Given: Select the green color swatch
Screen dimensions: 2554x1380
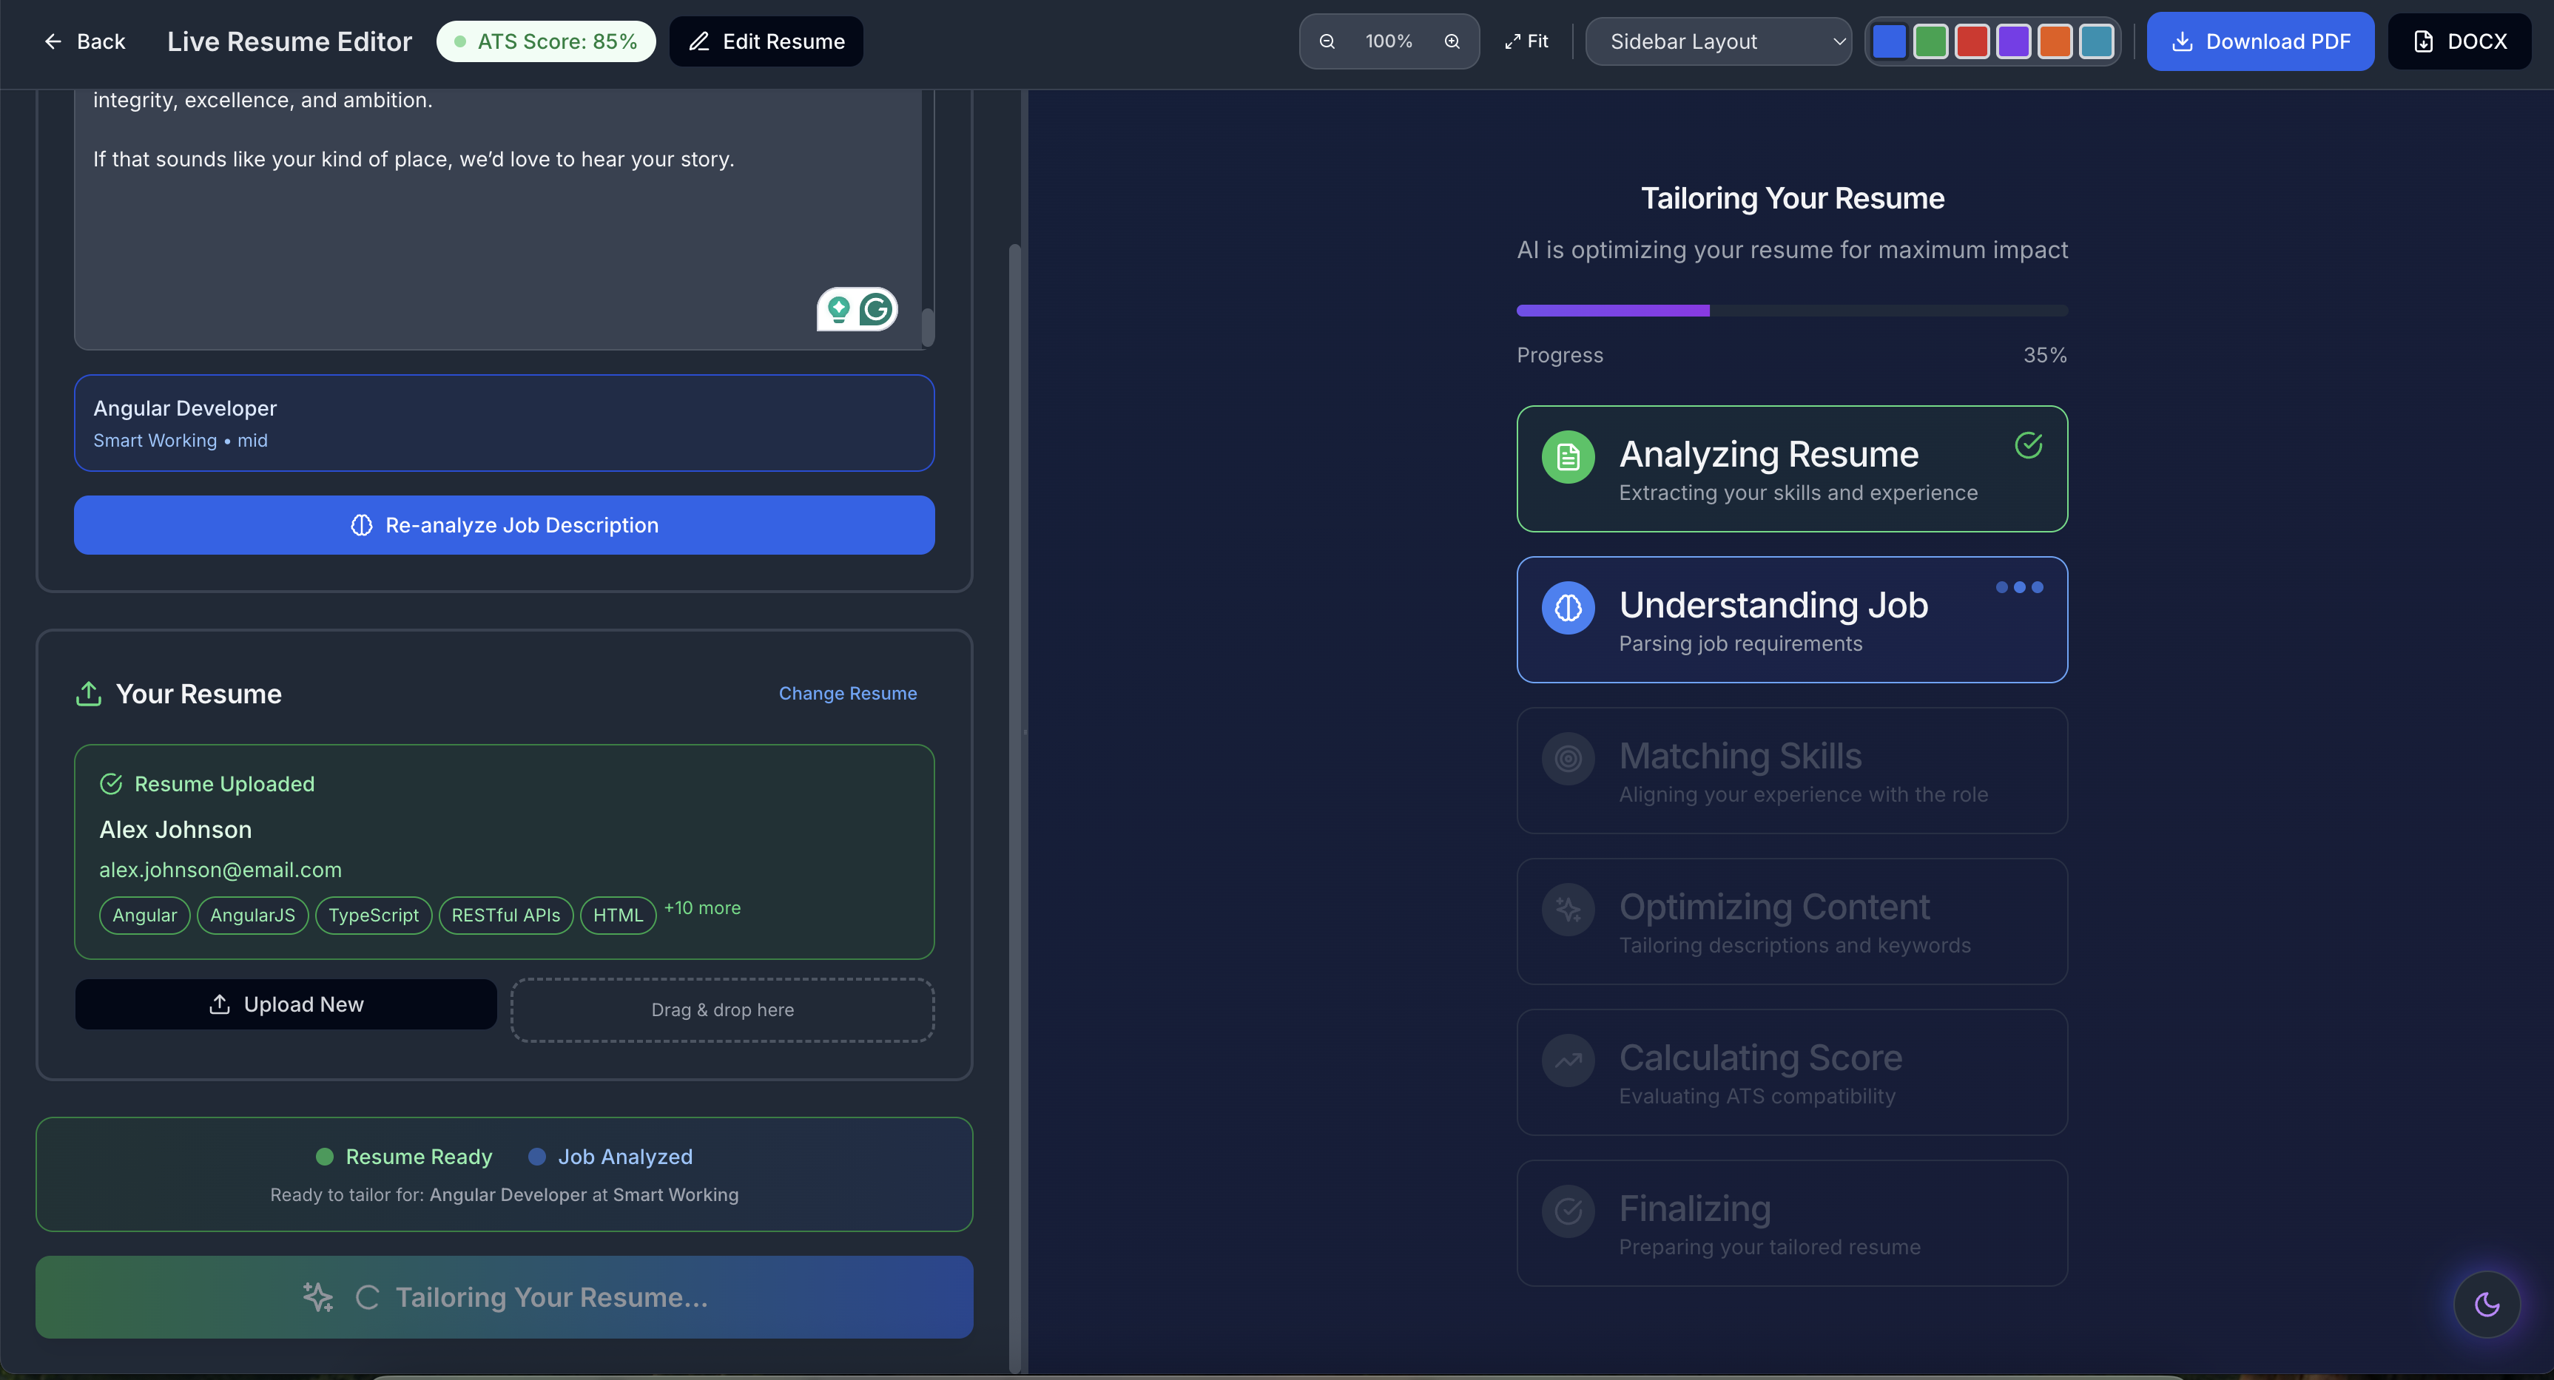Looking at the screenshot, I should click(1930, 41).
